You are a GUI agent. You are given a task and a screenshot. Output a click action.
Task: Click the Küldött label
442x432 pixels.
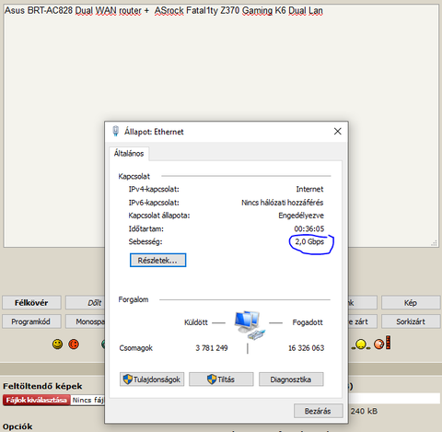[196, 322]
